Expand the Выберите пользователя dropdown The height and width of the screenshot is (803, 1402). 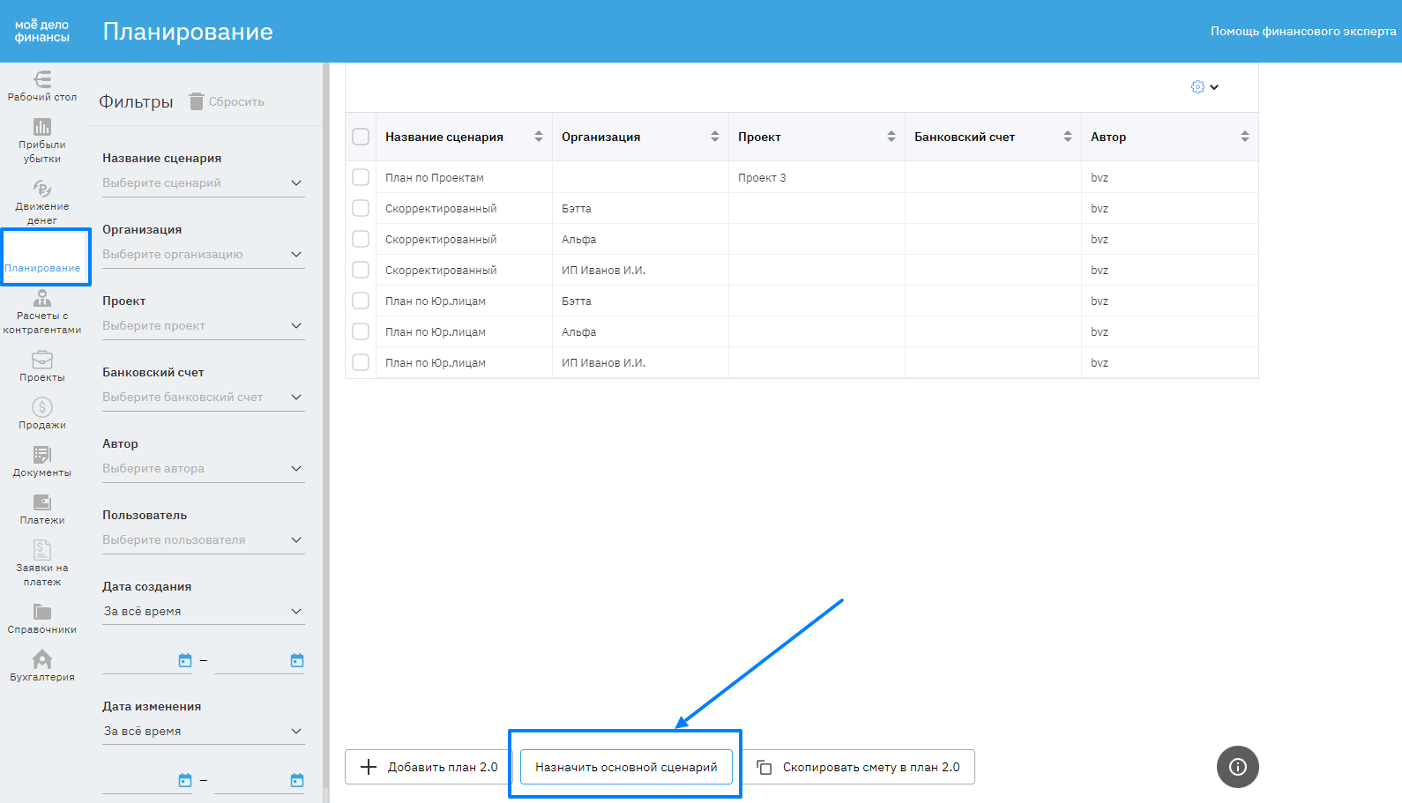click(x=204, y=540)
